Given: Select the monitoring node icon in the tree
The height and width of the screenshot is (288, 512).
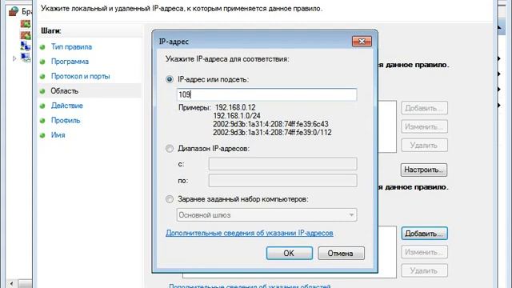Looking at the screenshot, I should point(26,58).
